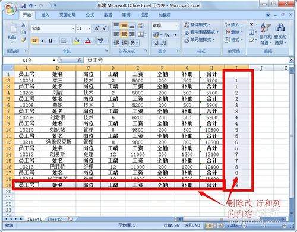Open the Sheet2 worksheet tab
Image resolution: width=297 pixels, height=232 pixels.
[55, 219]
